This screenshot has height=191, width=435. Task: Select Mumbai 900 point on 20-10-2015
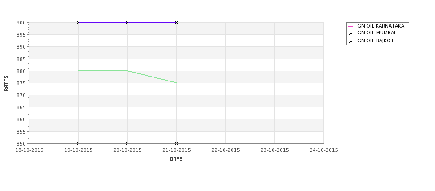127,22
